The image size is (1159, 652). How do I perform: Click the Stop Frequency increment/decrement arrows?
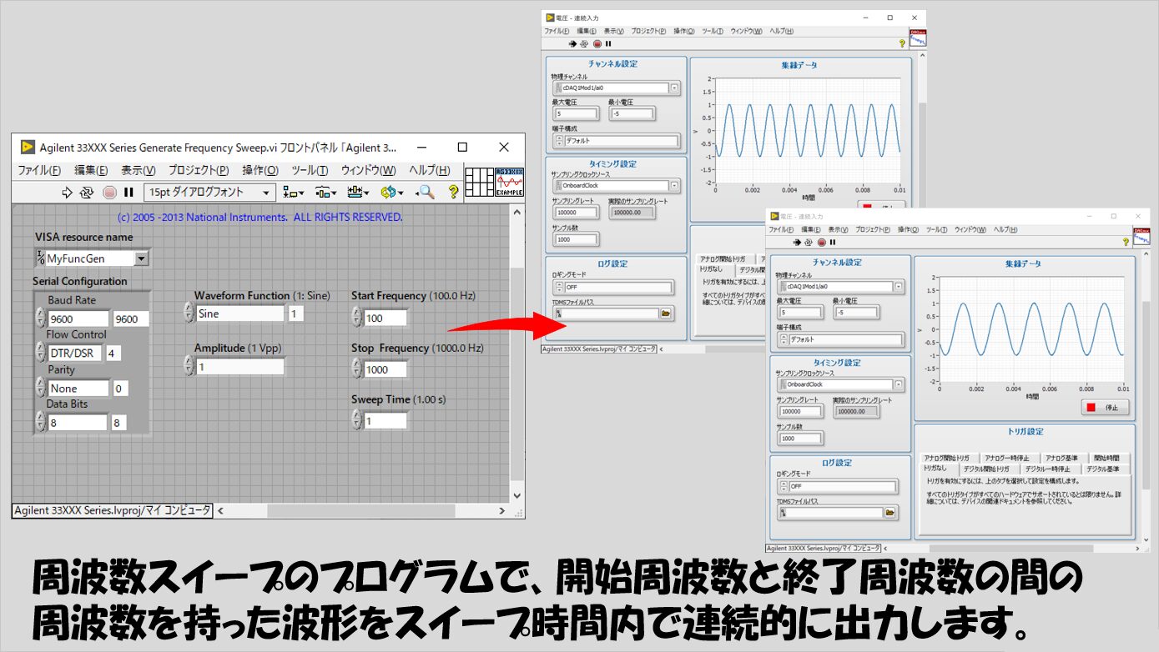click(x=357, y=369)
